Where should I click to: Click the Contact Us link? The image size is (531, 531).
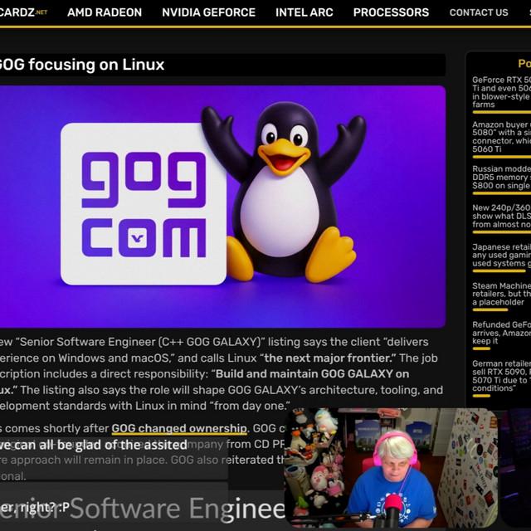pyautogui.click(x=478, y=12)
